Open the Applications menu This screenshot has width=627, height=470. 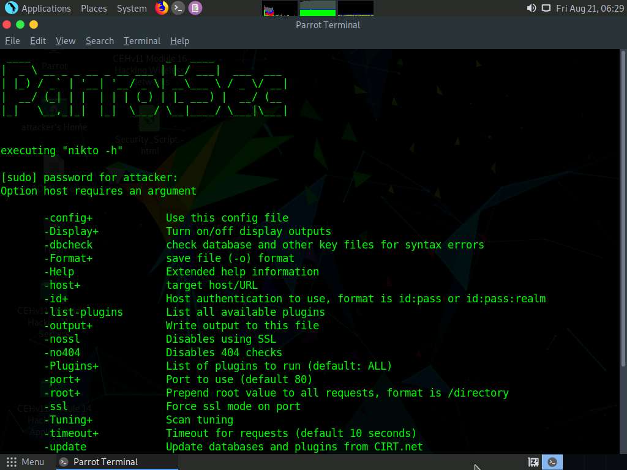pyautogui.click(x=46, y=9)
